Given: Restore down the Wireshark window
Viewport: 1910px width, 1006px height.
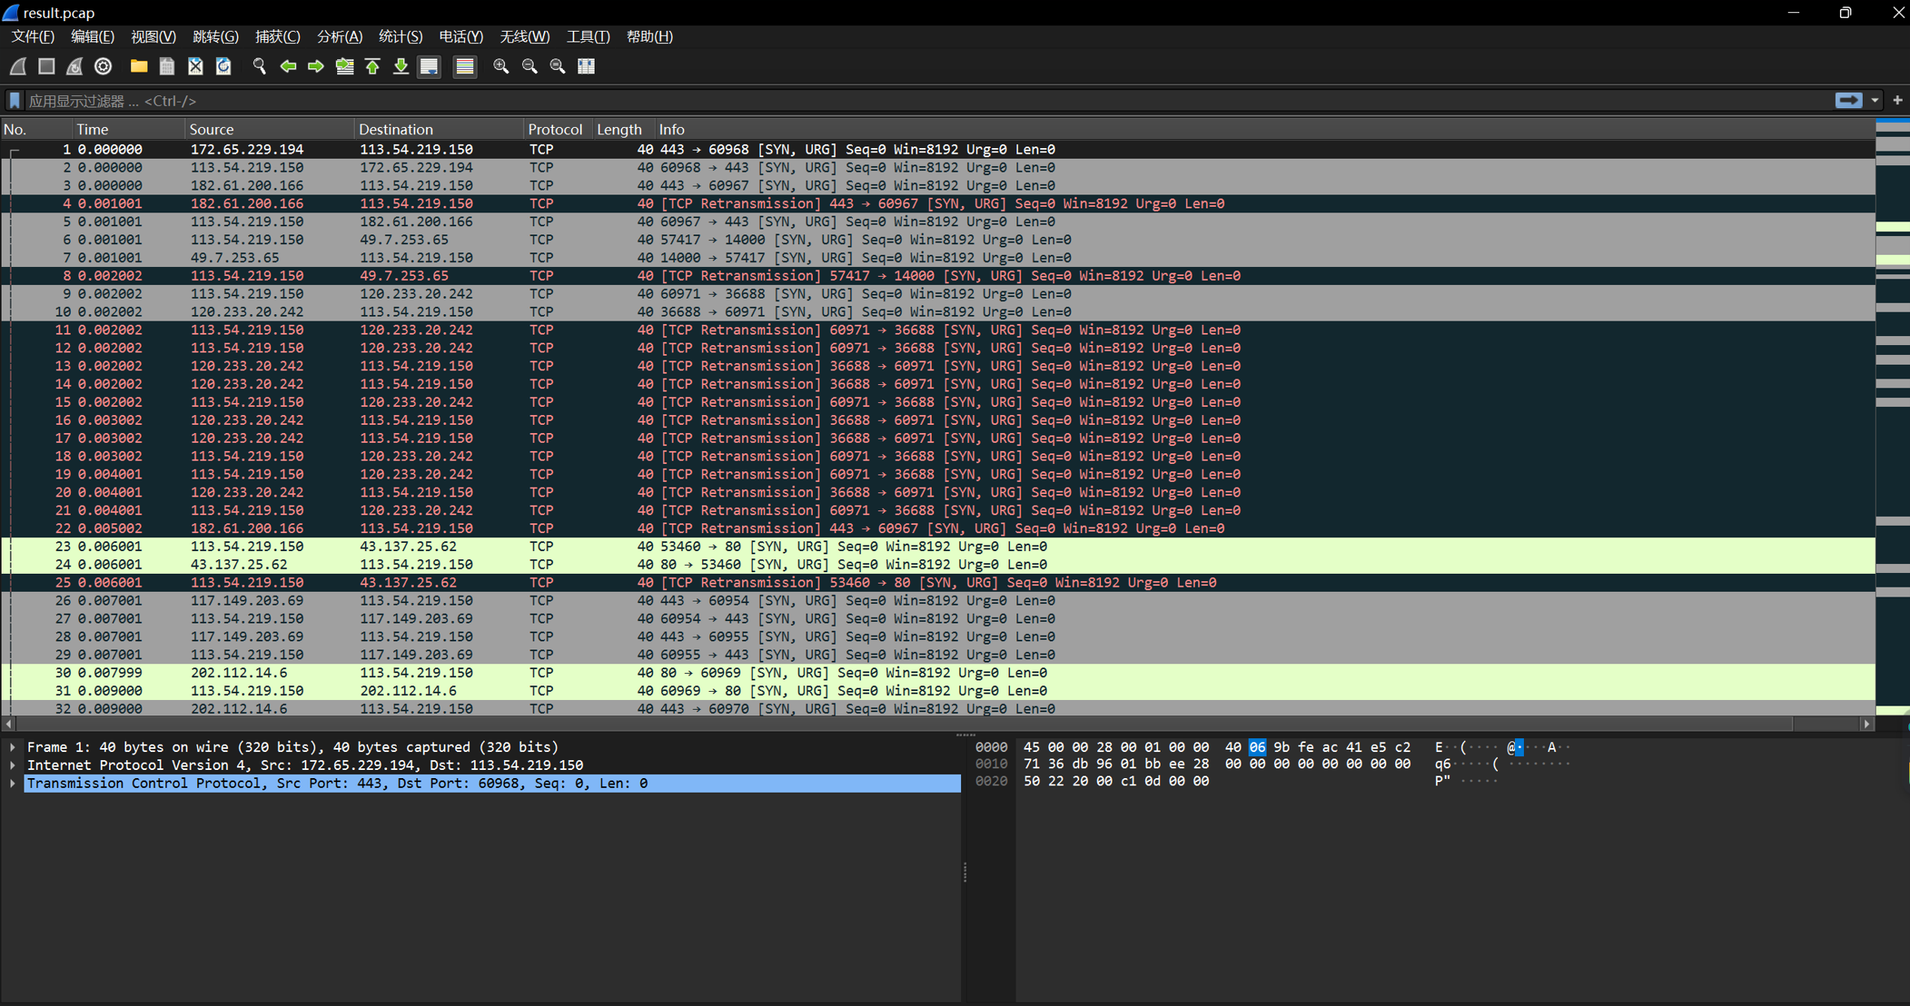Looking at the screenshot, I should (x=1846, y=12).
